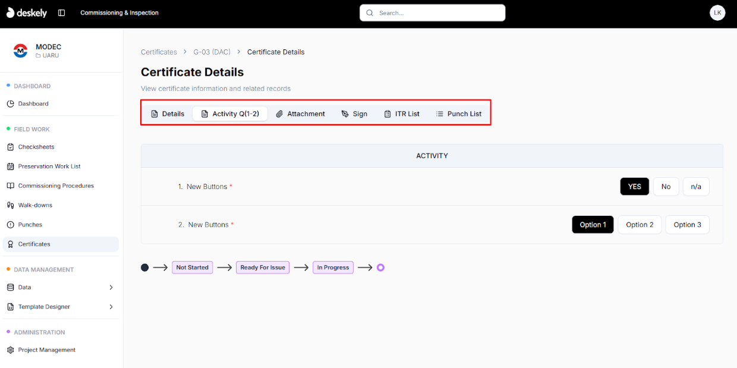Select 'n/a' for question 1

[695, 187]
